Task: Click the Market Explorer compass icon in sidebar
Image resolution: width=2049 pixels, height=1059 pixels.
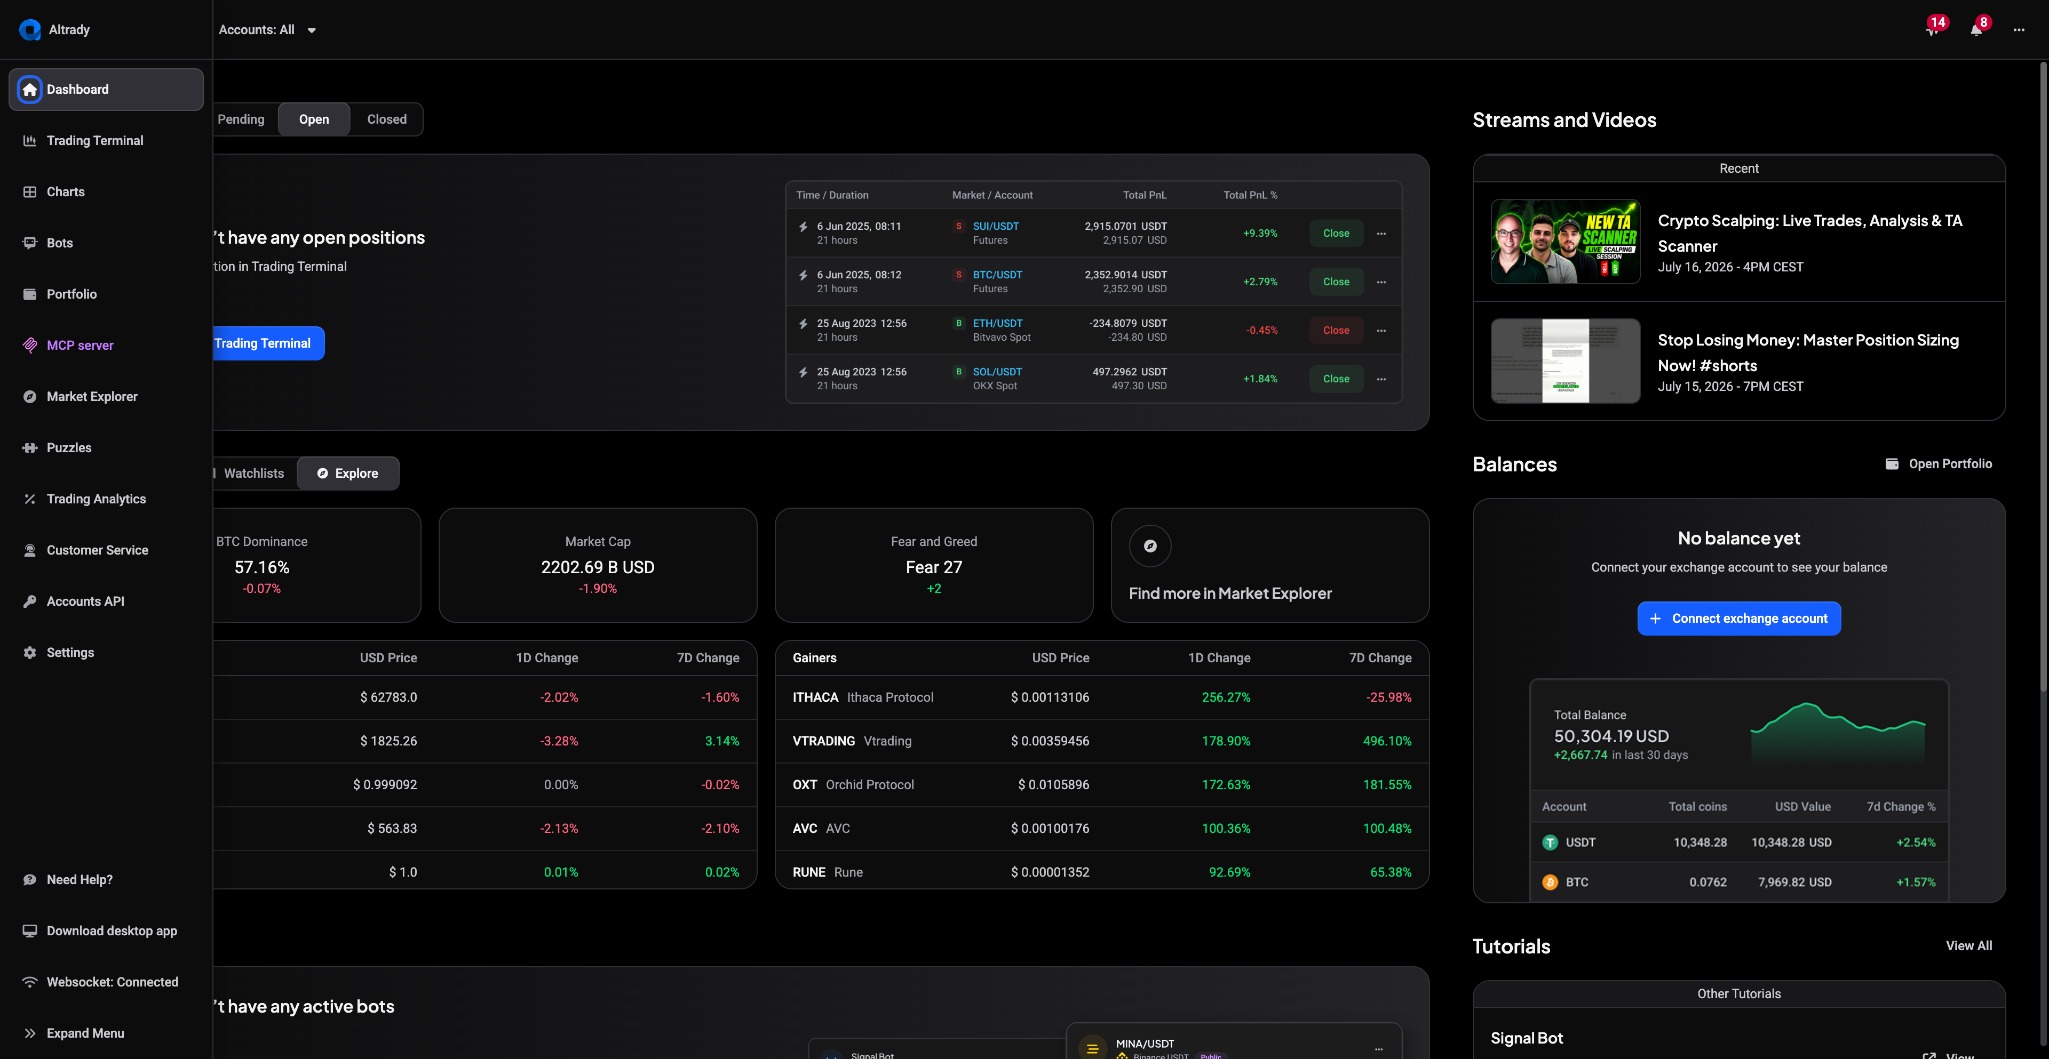Action: 29,397
